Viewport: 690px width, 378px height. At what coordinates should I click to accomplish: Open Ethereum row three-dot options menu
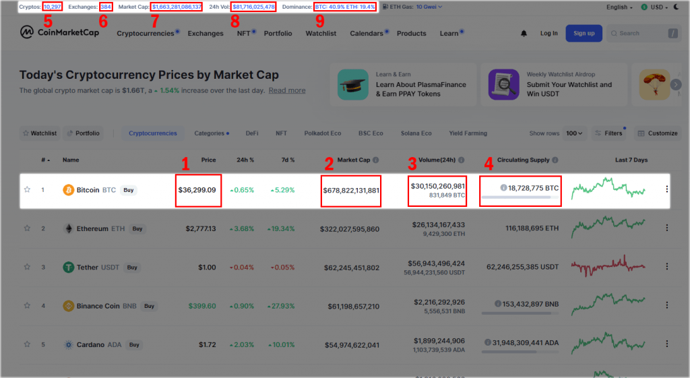[x=666, y=228]
